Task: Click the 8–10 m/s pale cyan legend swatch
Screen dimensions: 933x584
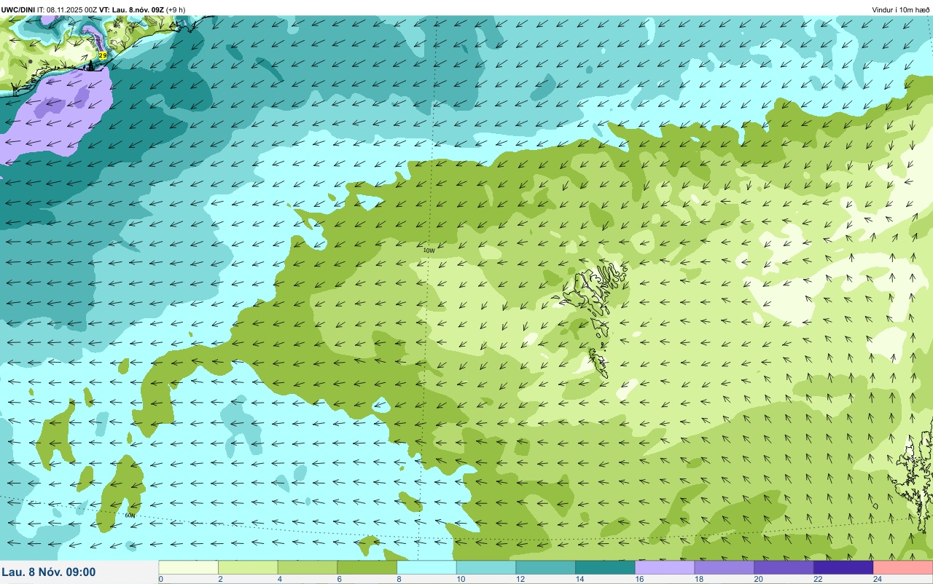Action: (426, 567)
